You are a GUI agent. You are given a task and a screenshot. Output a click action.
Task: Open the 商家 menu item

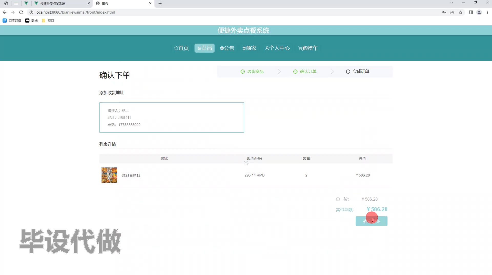tap(249, 48)
